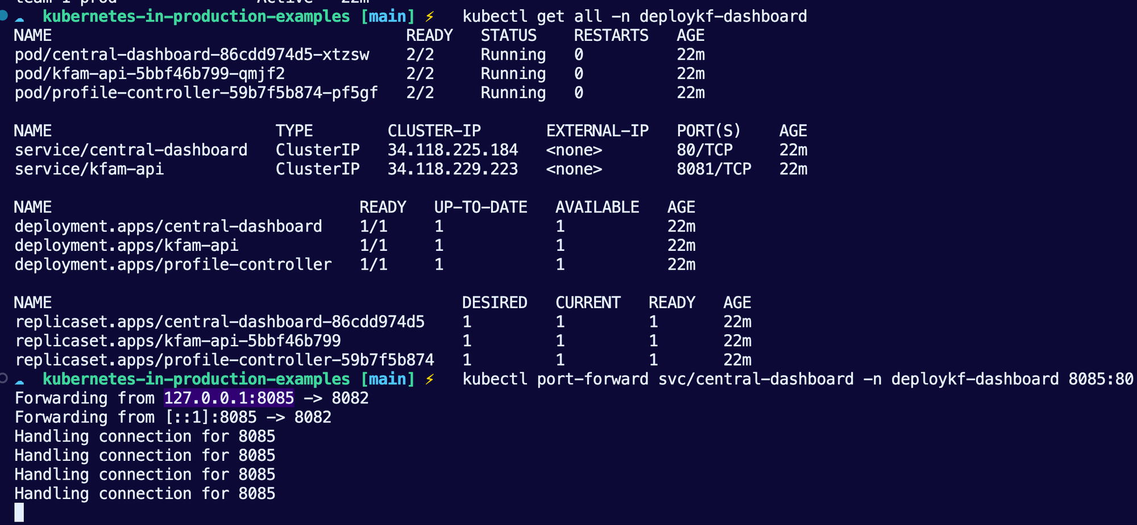Click replicaset.apps/kfam-api-5bbf46b799 name
Image resolution: width=1137 pixels, height=525 pixels.
point(178,341)
